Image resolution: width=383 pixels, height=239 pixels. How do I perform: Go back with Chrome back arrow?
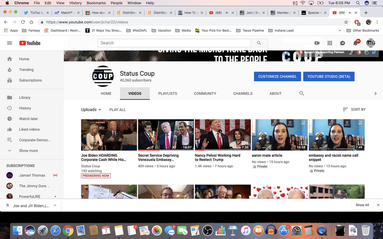(6, 22)
